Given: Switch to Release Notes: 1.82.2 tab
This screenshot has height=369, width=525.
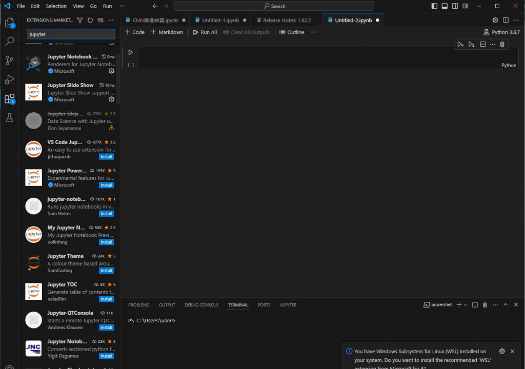Looking at the screenshot, I should coord(287,20).
